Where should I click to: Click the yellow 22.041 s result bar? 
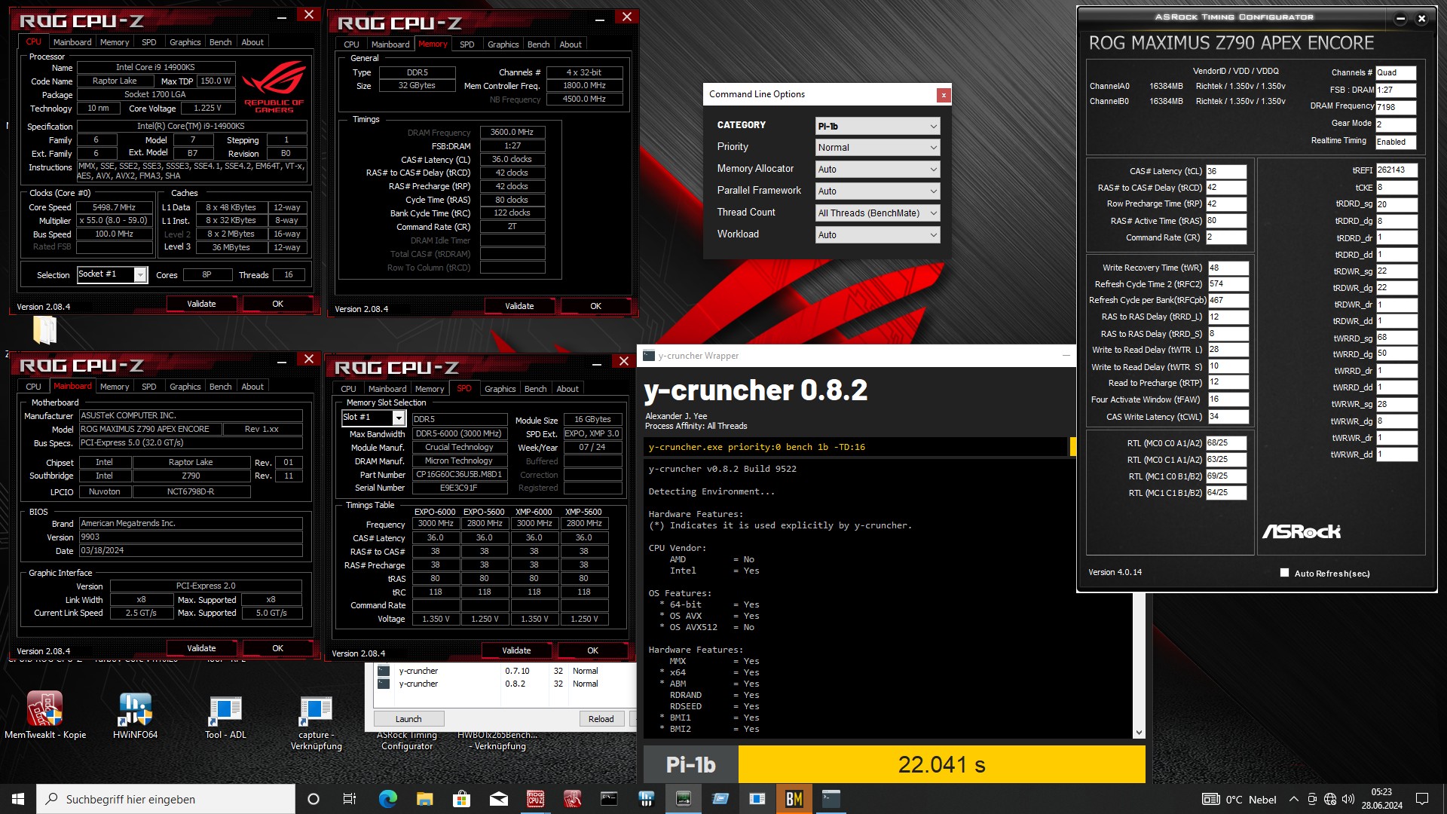(x=941, y=765)
